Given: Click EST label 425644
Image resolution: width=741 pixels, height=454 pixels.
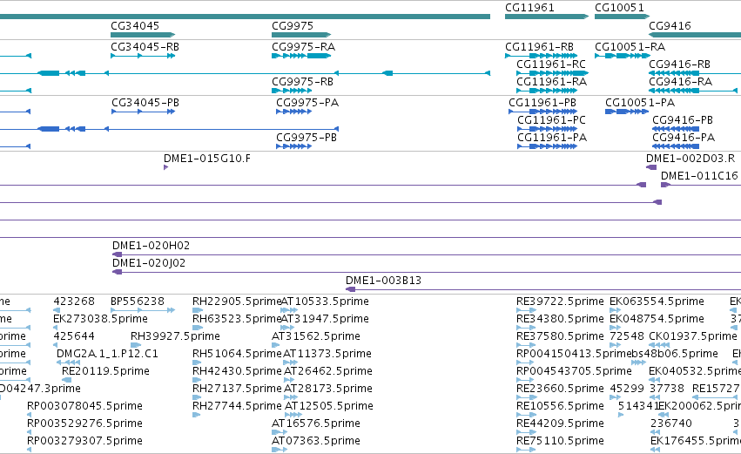Looking at the screenshot, I should pos(74,336).
